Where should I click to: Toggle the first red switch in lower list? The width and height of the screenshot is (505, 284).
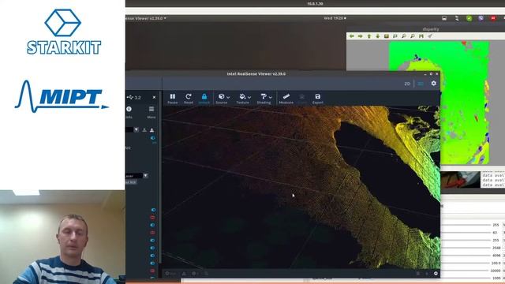point(152,218)
